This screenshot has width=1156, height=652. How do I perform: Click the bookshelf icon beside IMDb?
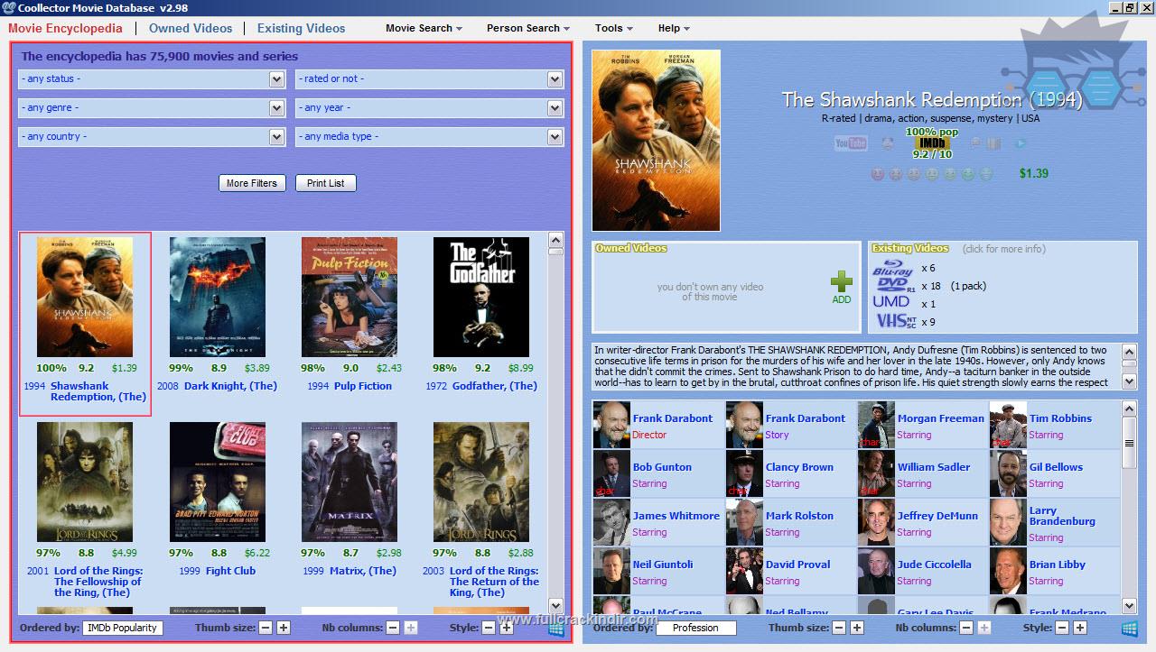pyautogui.click(x=993, y=143)
